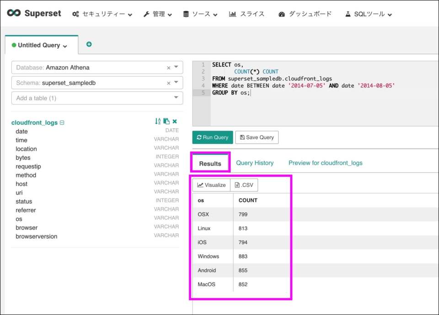Click the flask icon beside SQLツール
The width and height of the screenshot is (439, 315).
[x=348, y=14]
